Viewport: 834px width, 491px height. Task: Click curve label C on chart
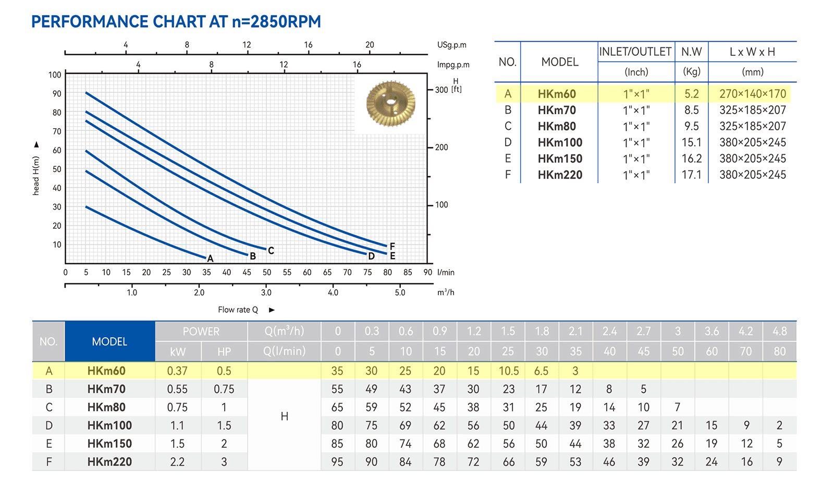point(271,251)
